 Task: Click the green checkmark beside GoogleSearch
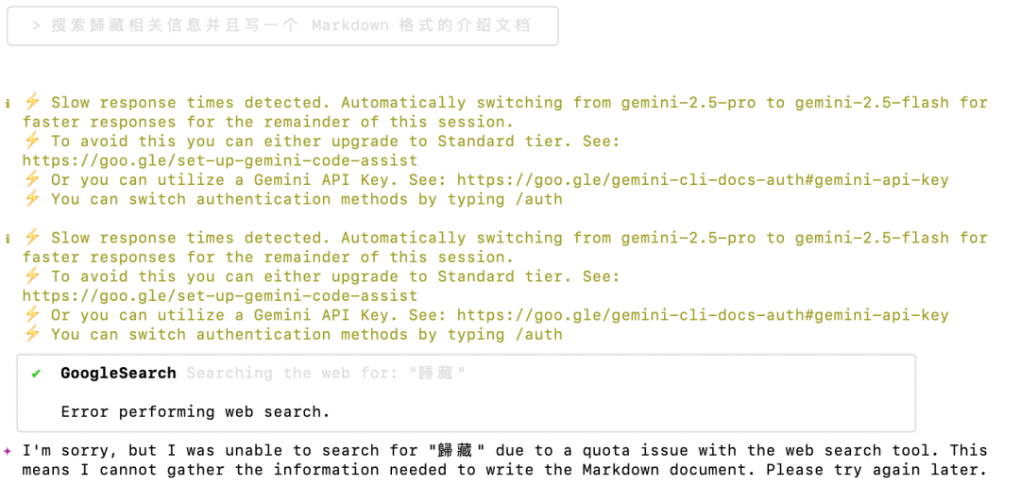tap(37, 373)
